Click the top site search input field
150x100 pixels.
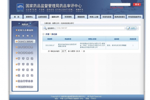(x=120, y=5)
